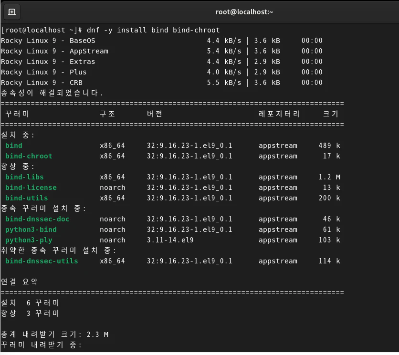This screenshot has width=399, height=355.
Task: Click the green 'bind' package name
Action: [x=14, y=146]
